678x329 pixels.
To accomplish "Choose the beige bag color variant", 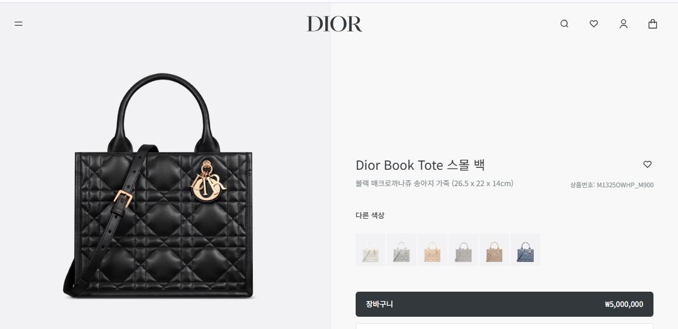I will point(432,250).
